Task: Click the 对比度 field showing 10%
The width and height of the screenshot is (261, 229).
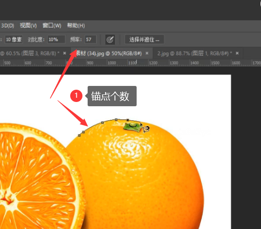Action: click(56, 40)
